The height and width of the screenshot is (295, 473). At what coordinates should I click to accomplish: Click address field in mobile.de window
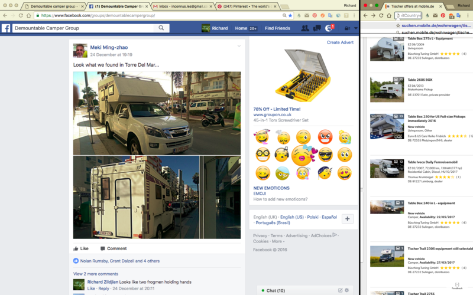coord(408,15)
